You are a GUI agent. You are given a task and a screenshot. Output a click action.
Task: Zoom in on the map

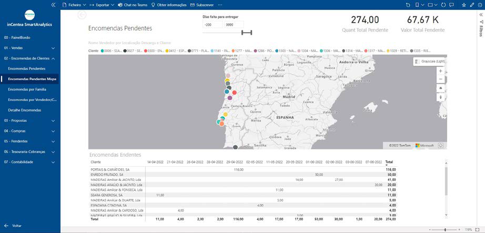(440, 70)
